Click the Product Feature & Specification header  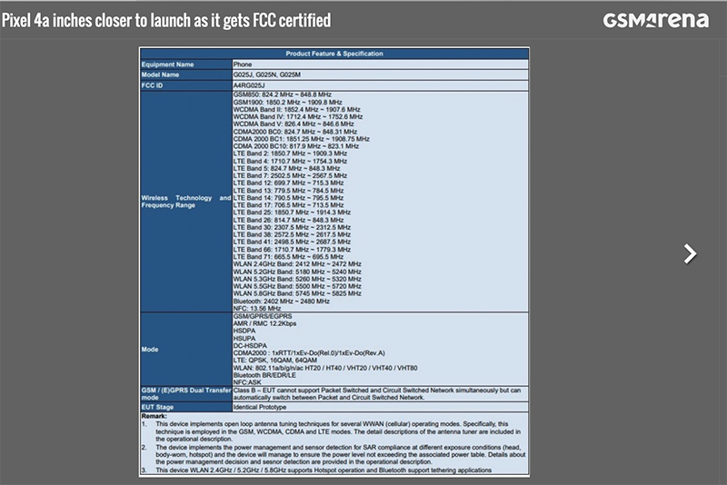334,54
